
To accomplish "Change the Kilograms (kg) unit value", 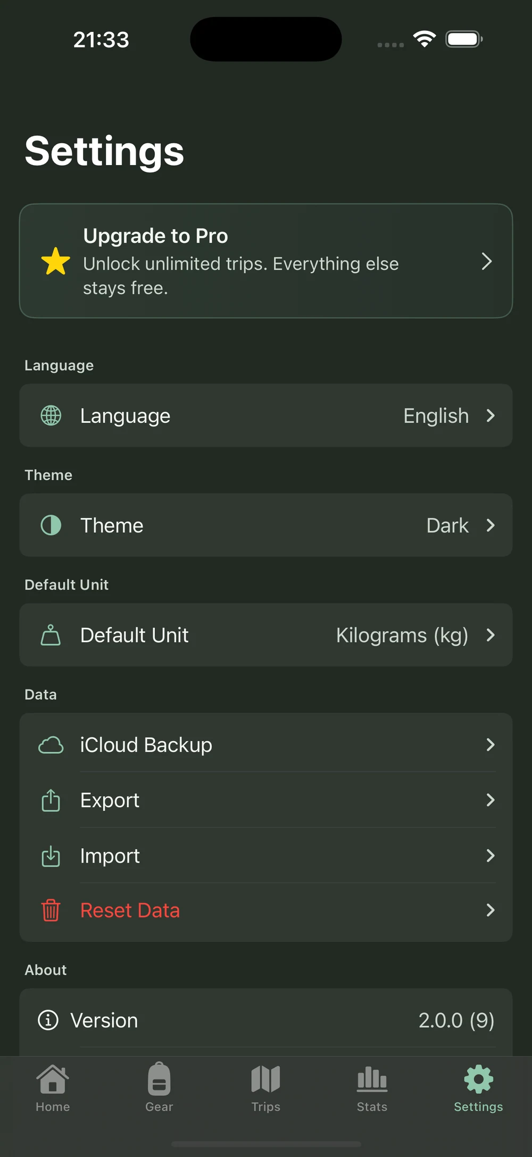I will (402, 635).
